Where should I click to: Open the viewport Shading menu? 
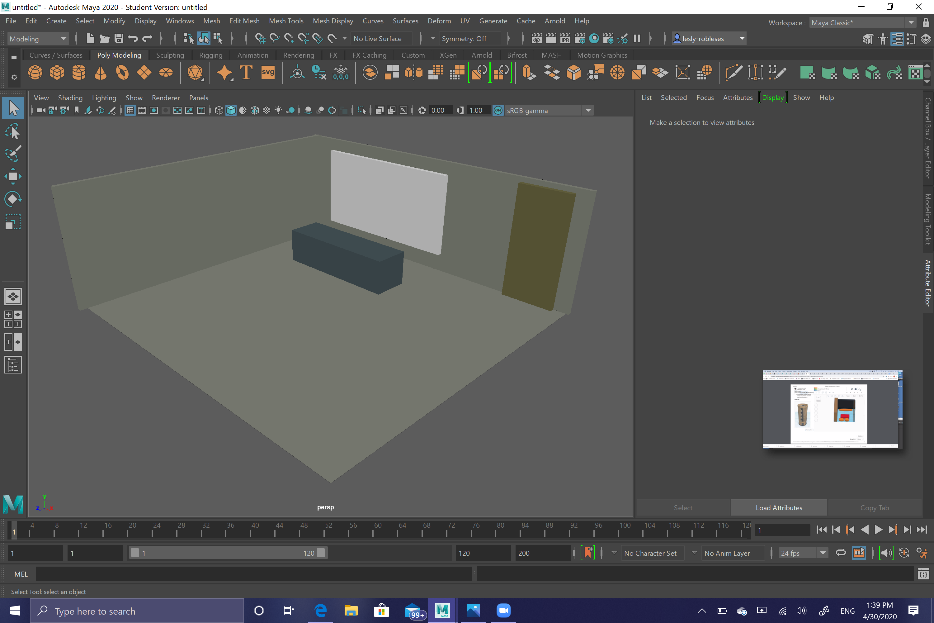70,98
